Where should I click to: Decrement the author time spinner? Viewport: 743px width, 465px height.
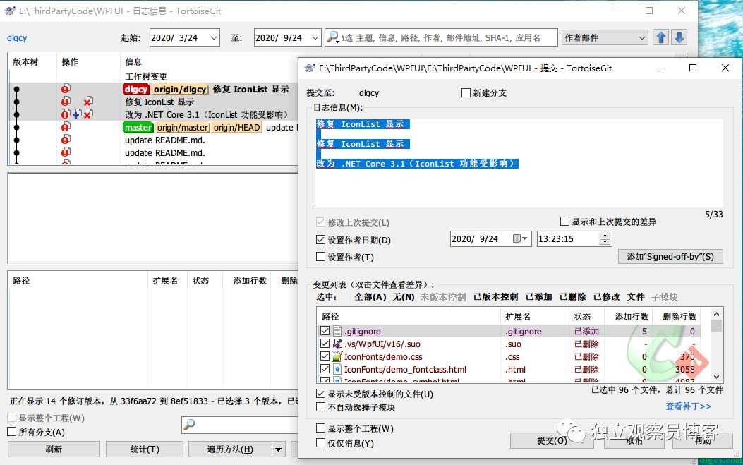pyautogui.click(x=605, y=242)
